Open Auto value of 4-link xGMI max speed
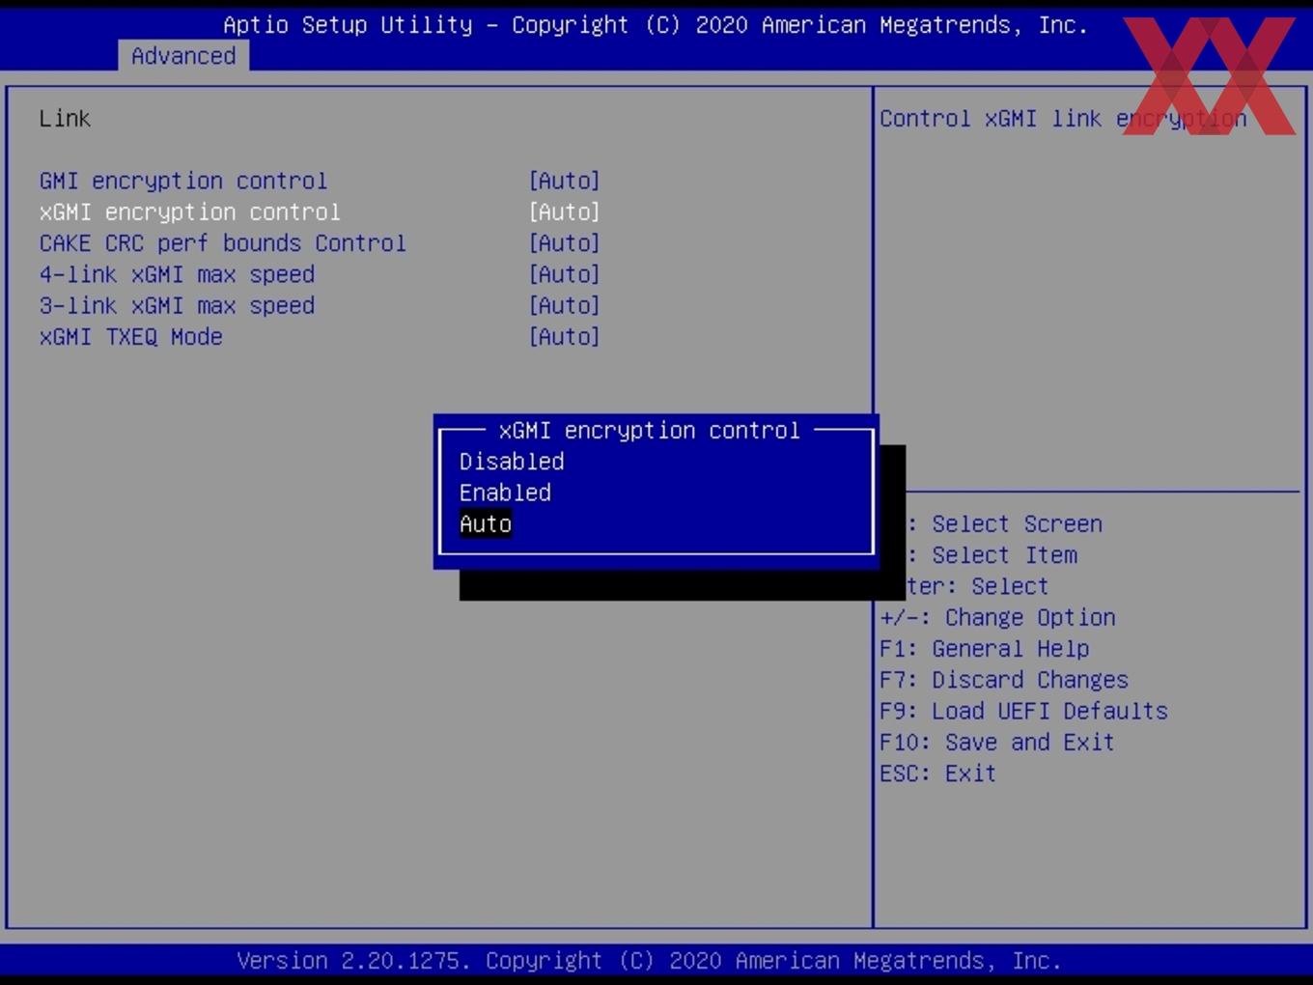Viewport: 1313px width, 985px height. click(x=565, y=274)
